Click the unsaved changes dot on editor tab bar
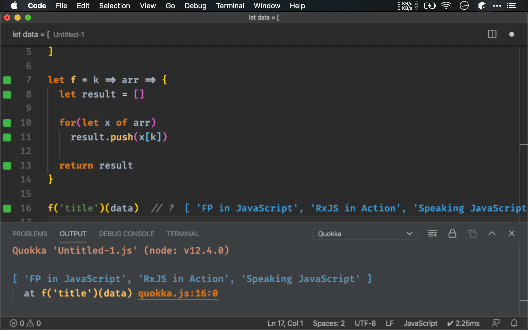The width and height of the screenshot is (528, 330). (511, 34)
